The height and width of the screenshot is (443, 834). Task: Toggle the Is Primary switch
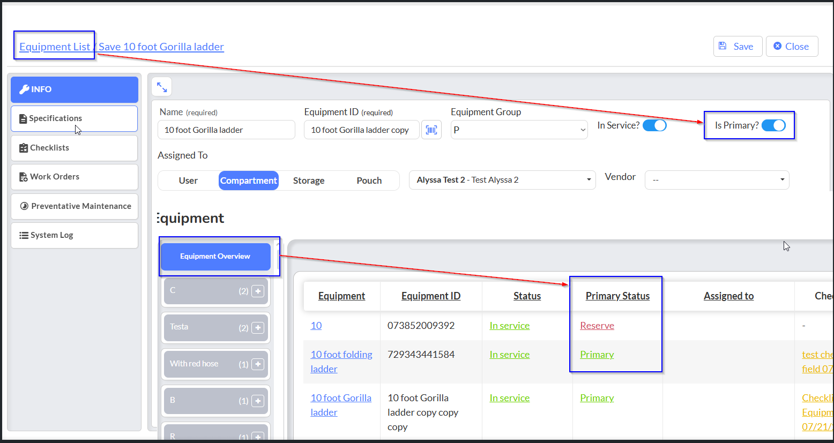[773, 125]
